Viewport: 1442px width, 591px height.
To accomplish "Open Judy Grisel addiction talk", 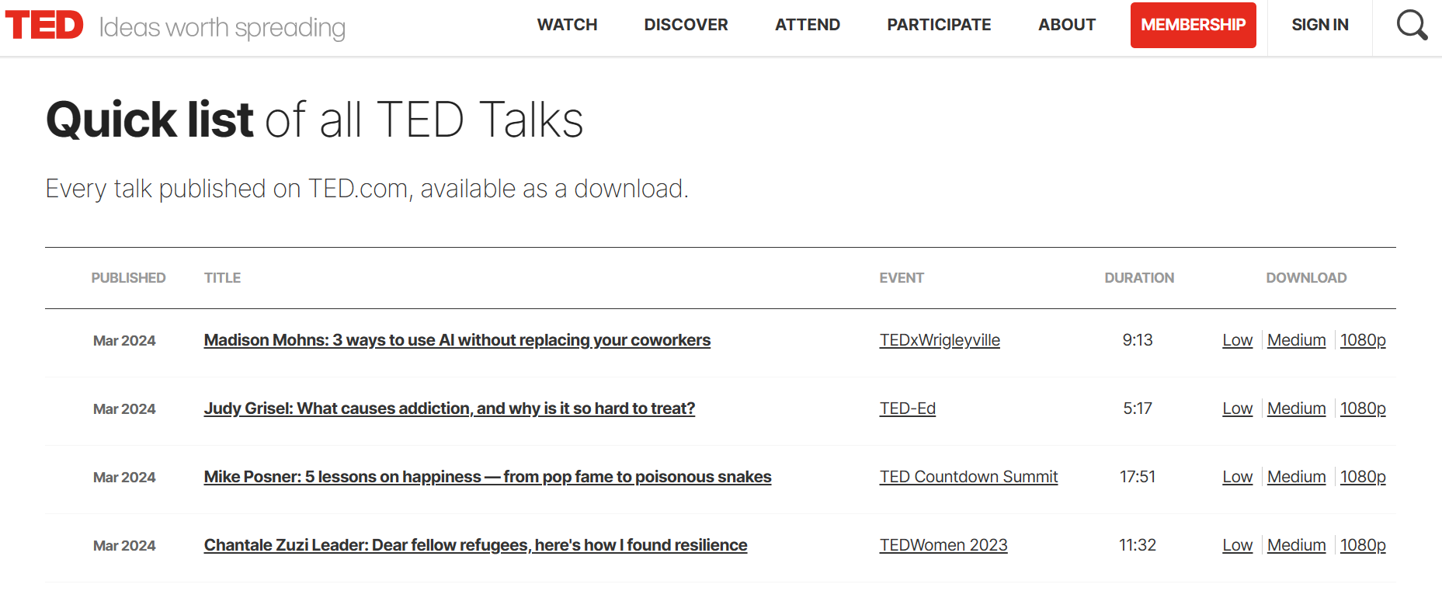I will (x=449, y=408).
